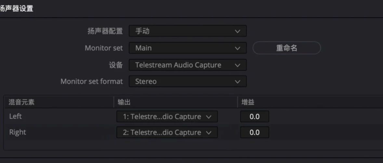Click the Monitor set field label
This screenshot has width=383, height=163.
click(x=104, y=48)
